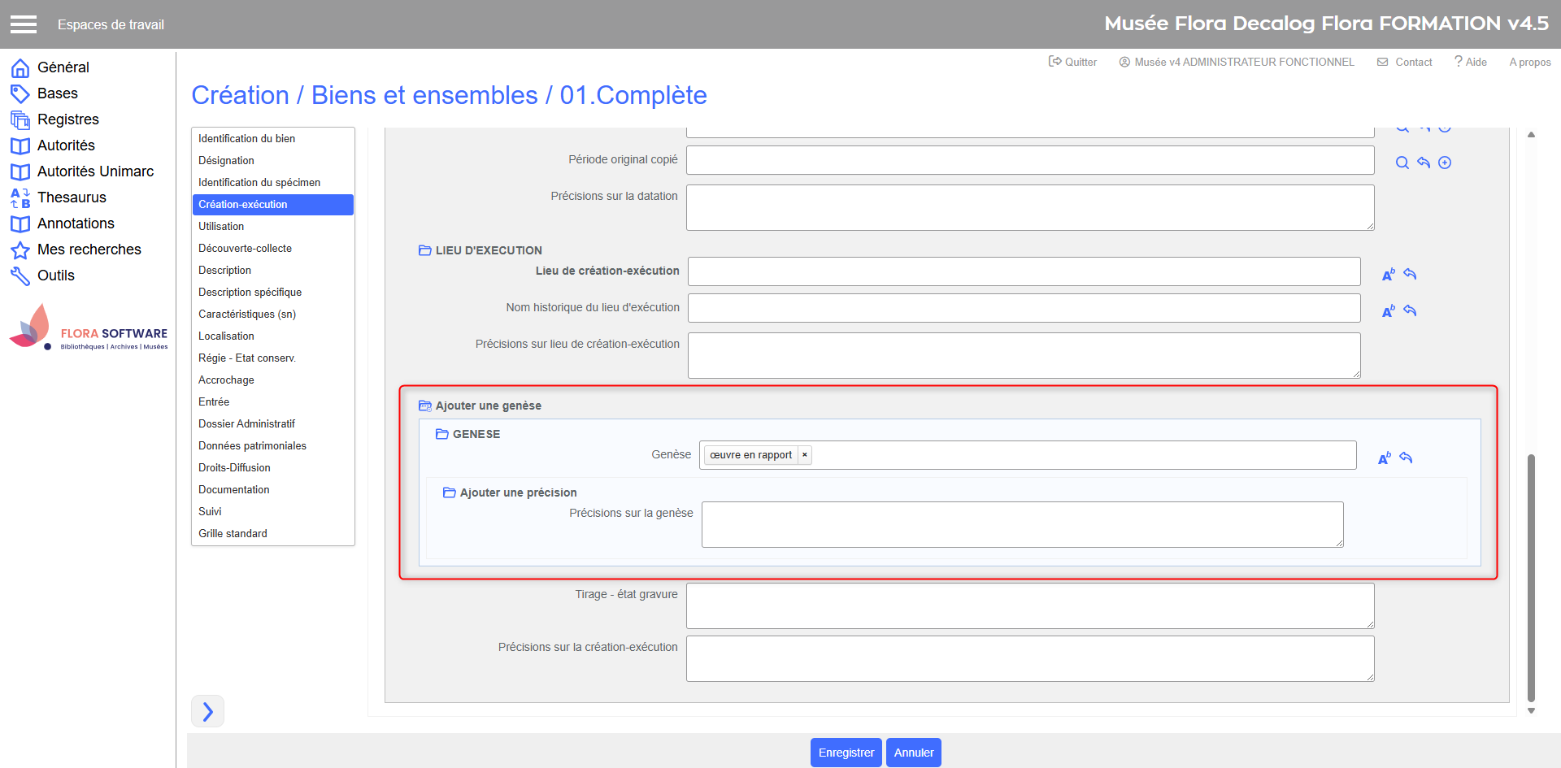Click the vertical scrollbar of the form

click(1531, 577)
